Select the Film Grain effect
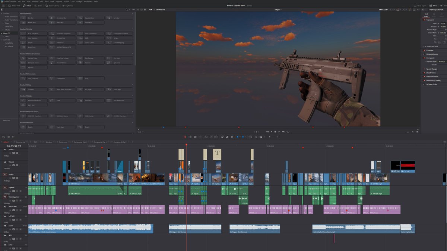Image resolution: width=447 pixels, height=251 pixels. 119,58
